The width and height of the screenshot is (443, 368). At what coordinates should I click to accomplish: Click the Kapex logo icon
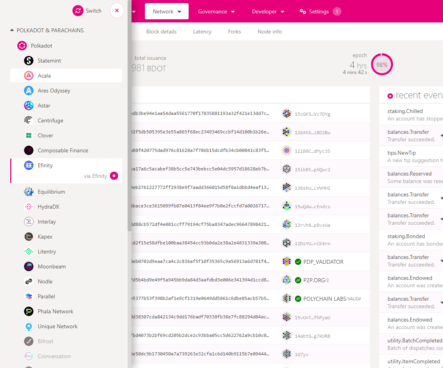tap(28, 237)
